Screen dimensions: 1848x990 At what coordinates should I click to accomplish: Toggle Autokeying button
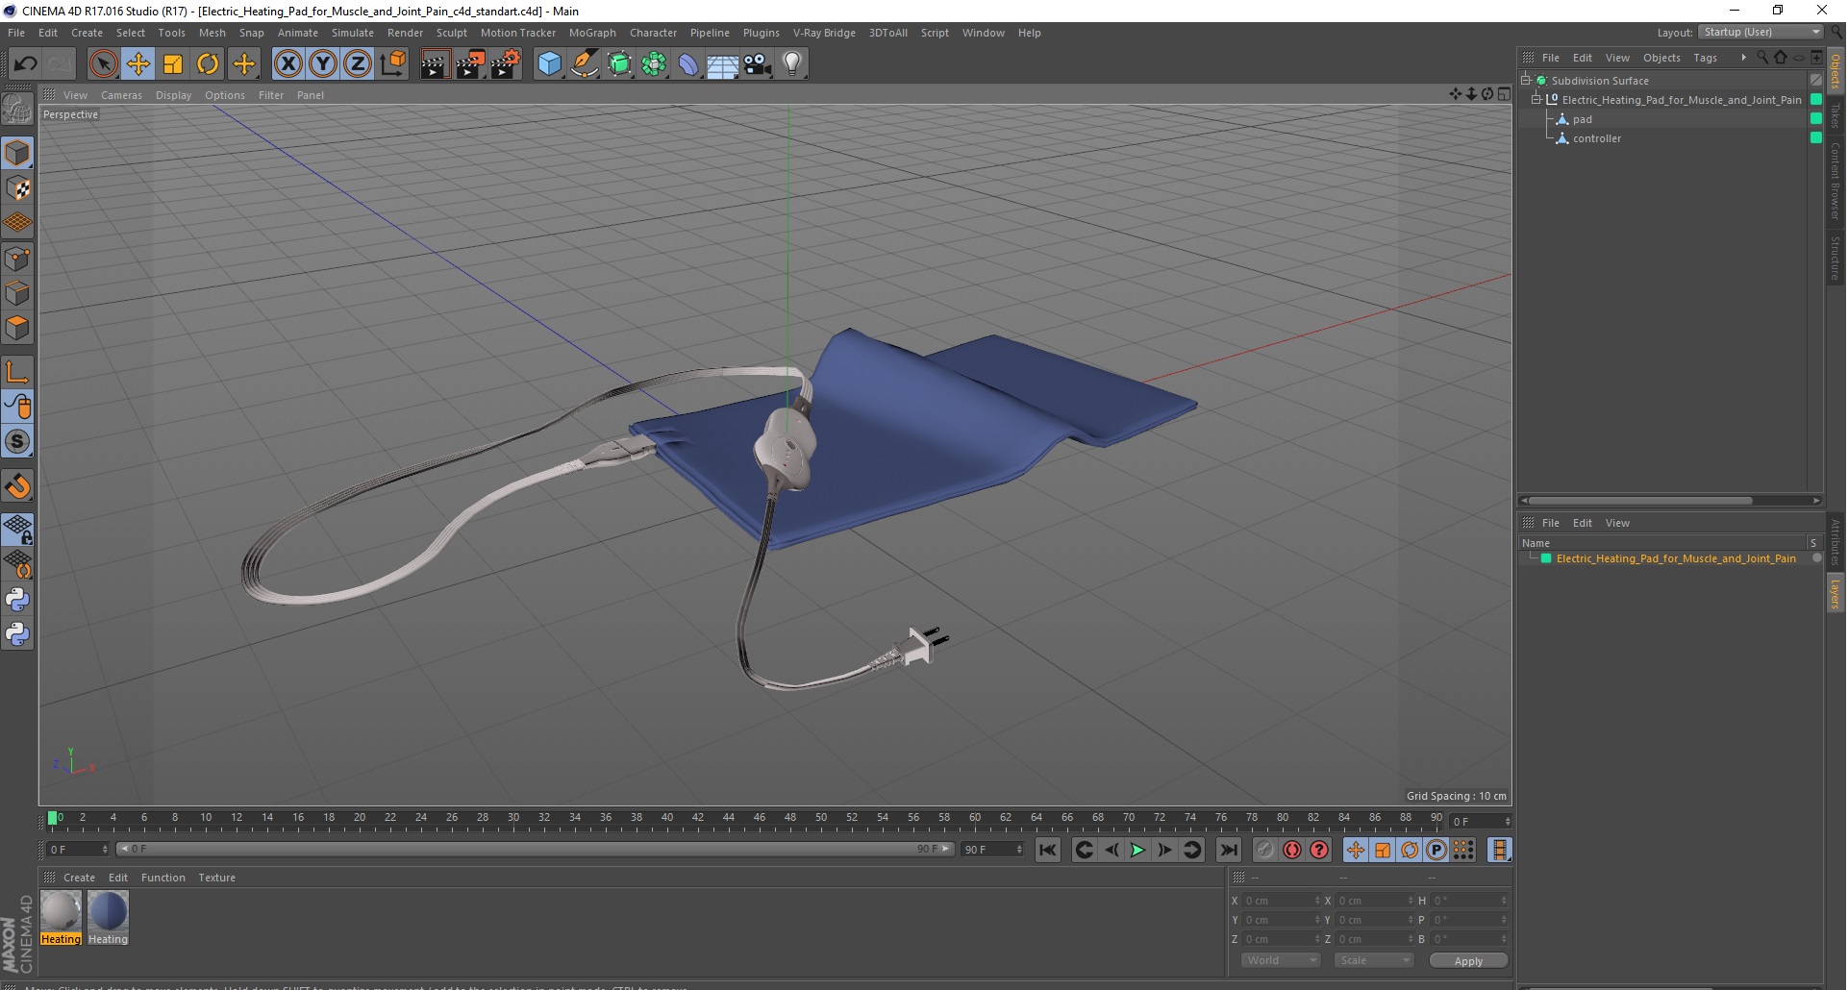click(1292, 850)
